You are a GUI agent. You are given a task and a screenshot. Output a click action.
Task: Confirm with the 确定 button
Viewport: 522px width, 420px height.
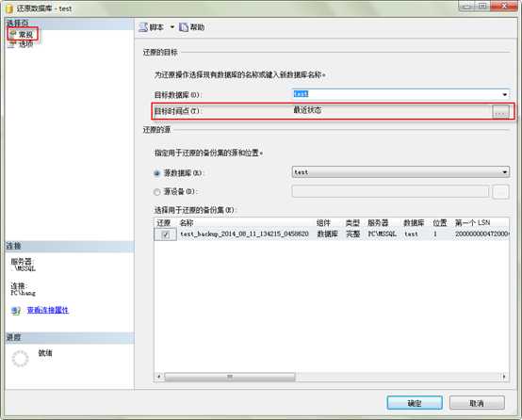coord(415,403)
